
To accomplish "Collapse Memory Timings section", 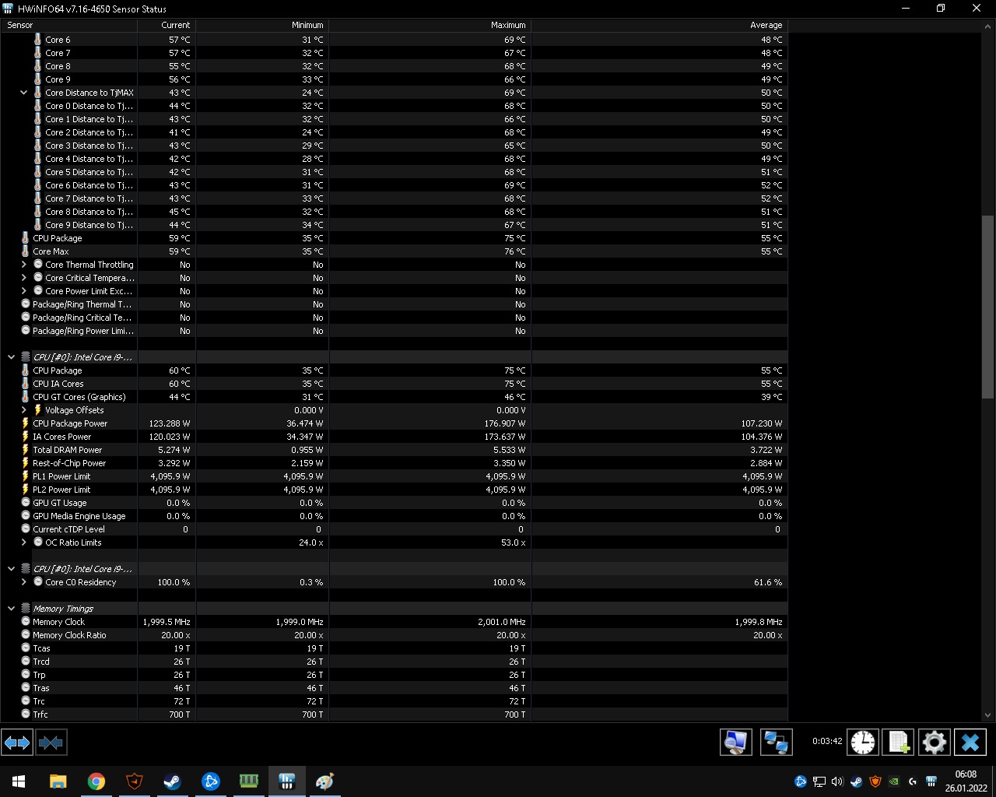I will point(11,609).
